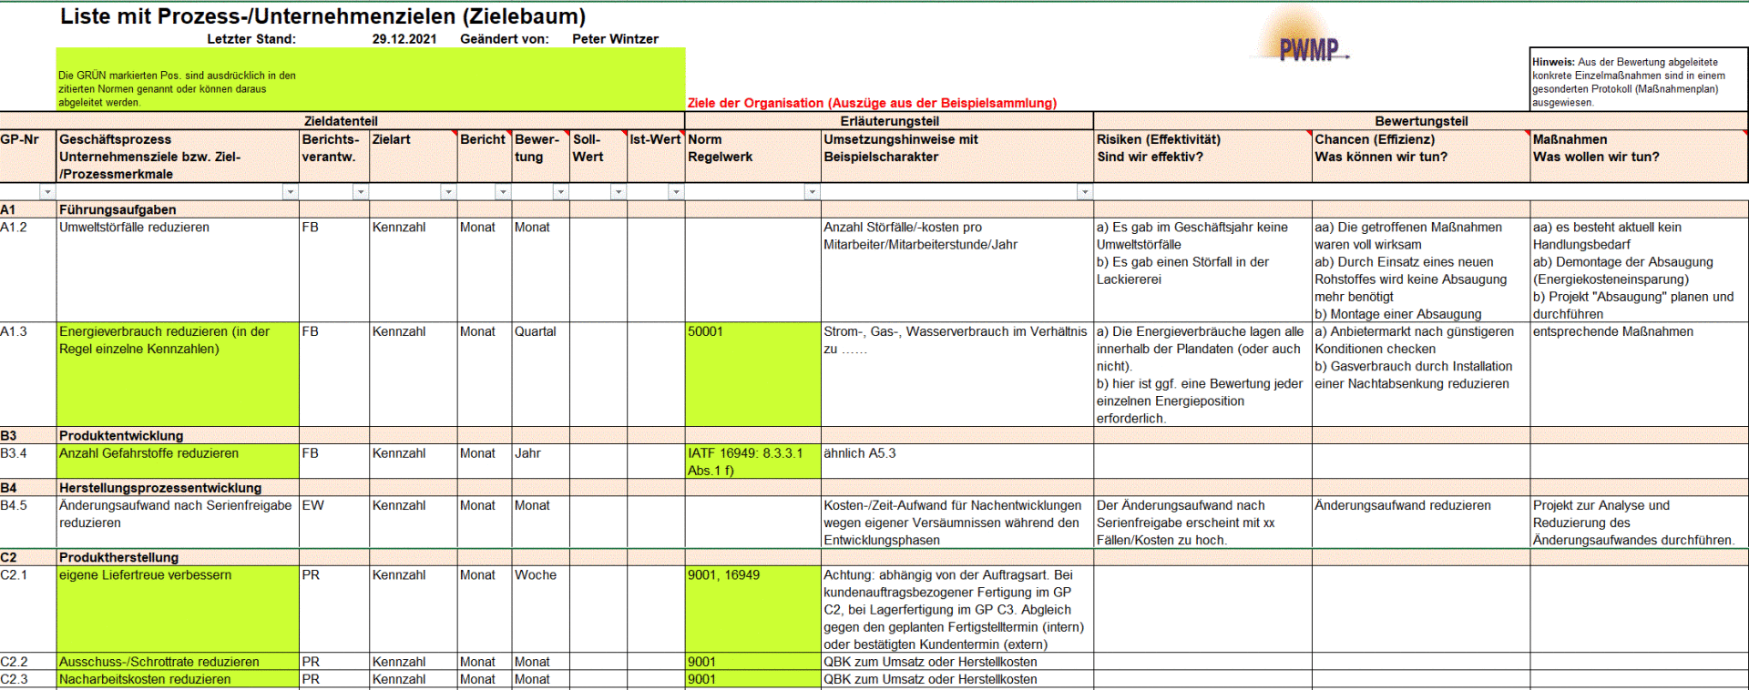This screenshot has height=690, width=1749.
Task: Select the 'Produktherstellung' group row
Action: (119, 557)
